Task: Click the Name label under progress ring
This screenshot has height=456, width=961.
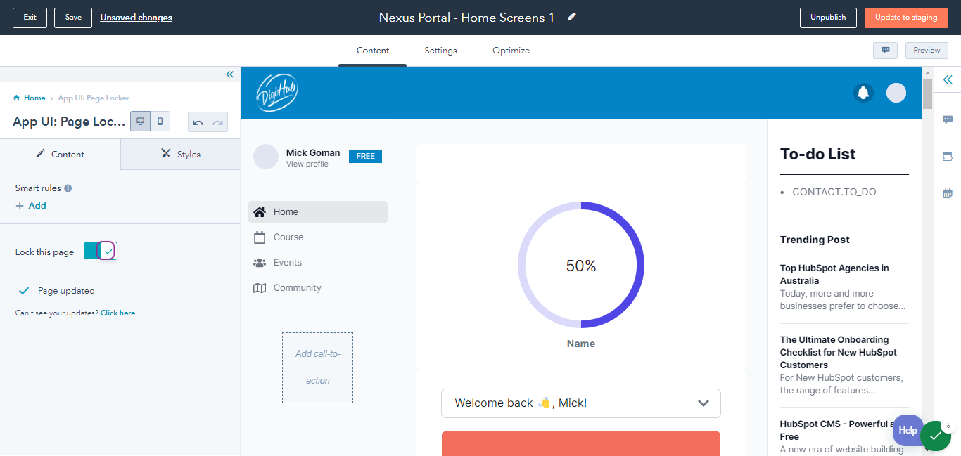Action: pos(581,344)
